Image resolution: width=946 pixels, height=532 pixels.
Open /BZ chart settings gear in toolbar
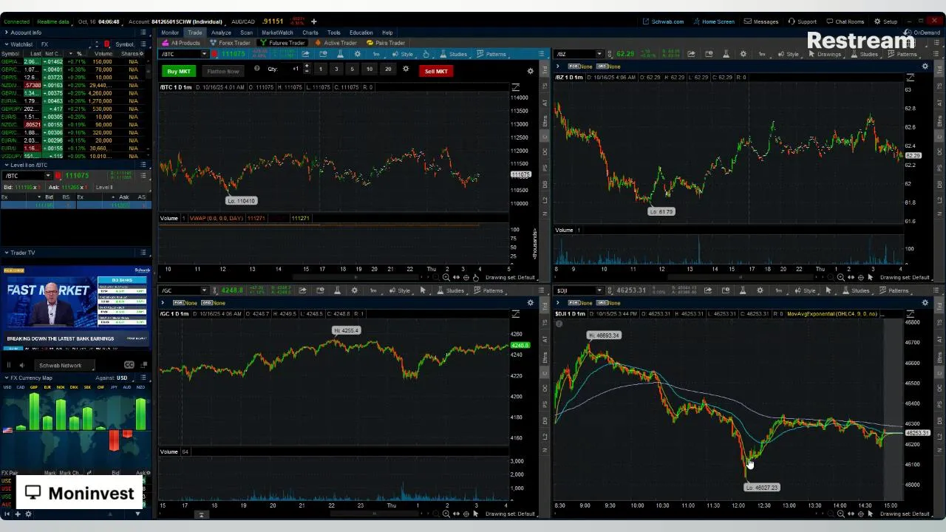click(743, 54)
